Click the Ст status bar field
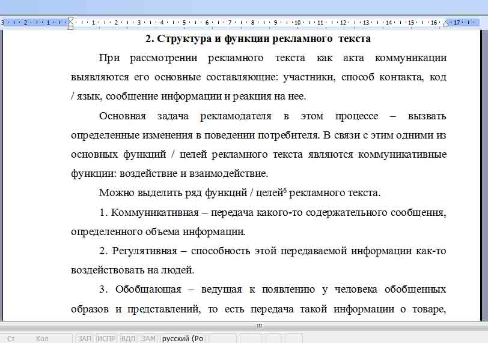 pos(11,338)
